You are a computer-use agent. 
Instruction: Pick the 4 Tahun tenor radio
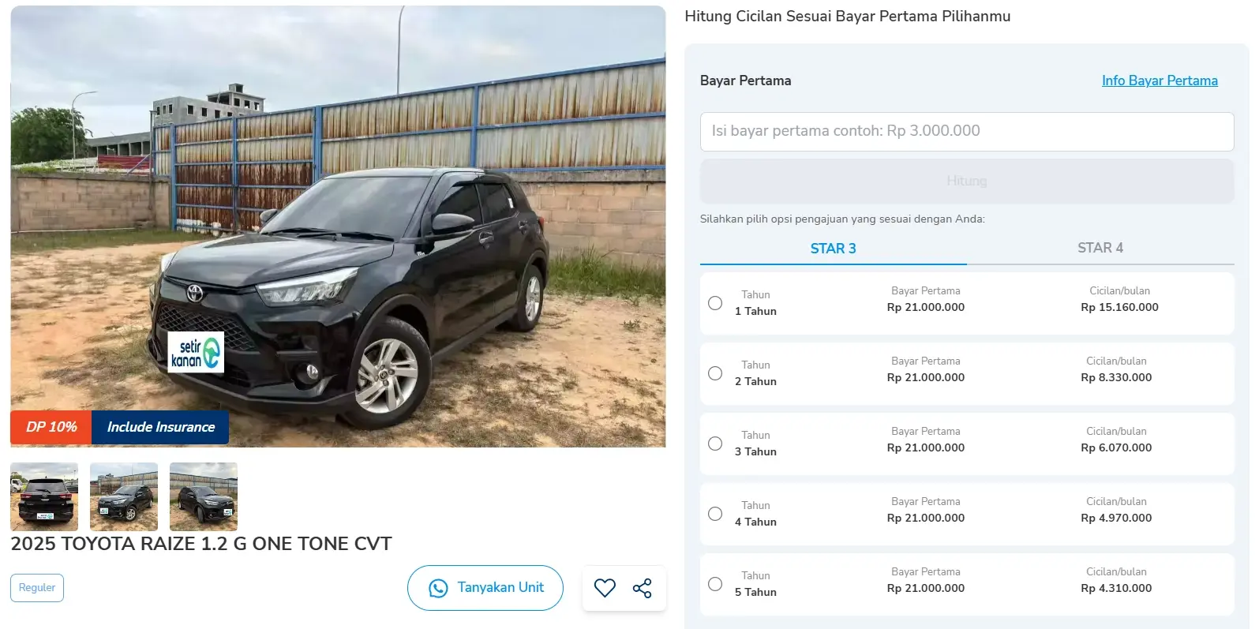coord(715,514)
